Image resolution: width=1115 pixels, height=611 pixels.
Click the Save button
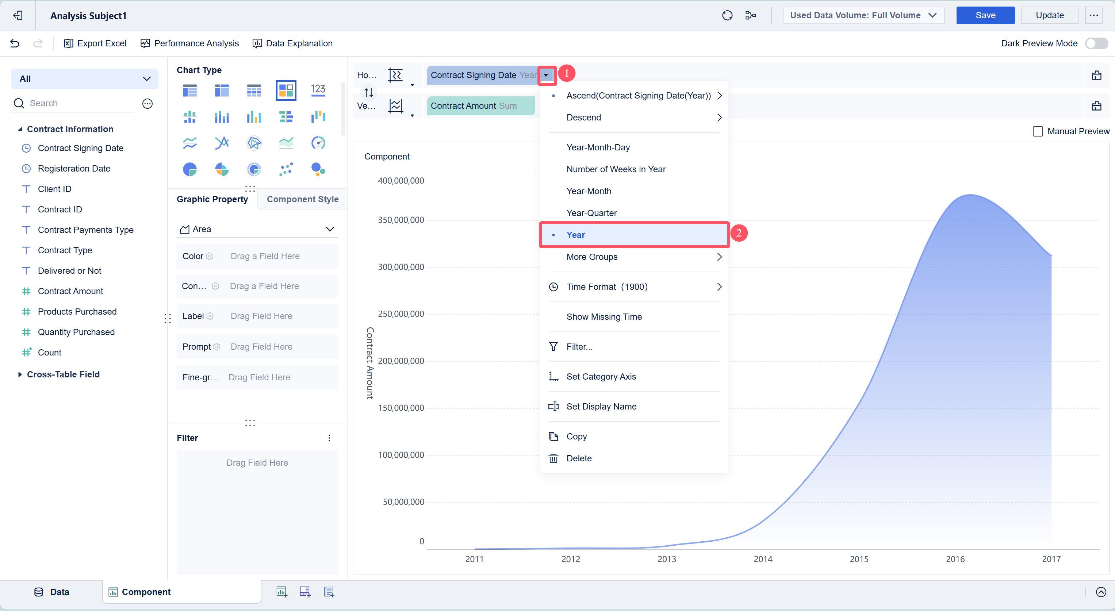pos(985,16)
